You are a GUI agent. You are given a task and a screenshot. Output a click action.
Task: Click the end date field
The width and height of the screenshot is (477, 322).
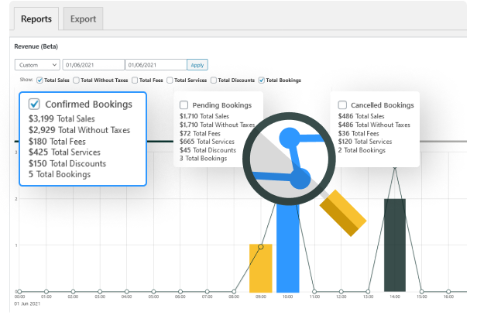(x=156, y=65)
